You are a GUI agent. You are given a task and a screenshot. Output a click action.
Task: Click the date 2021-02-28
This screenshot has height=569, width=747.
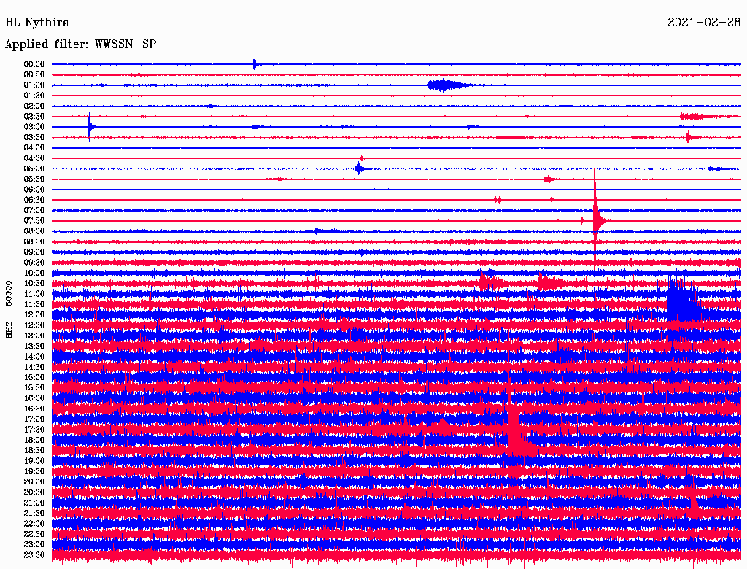pos(704,23)
